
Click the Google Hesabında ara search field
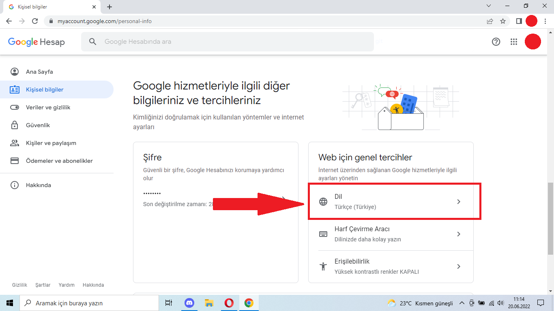coord(227,42)
